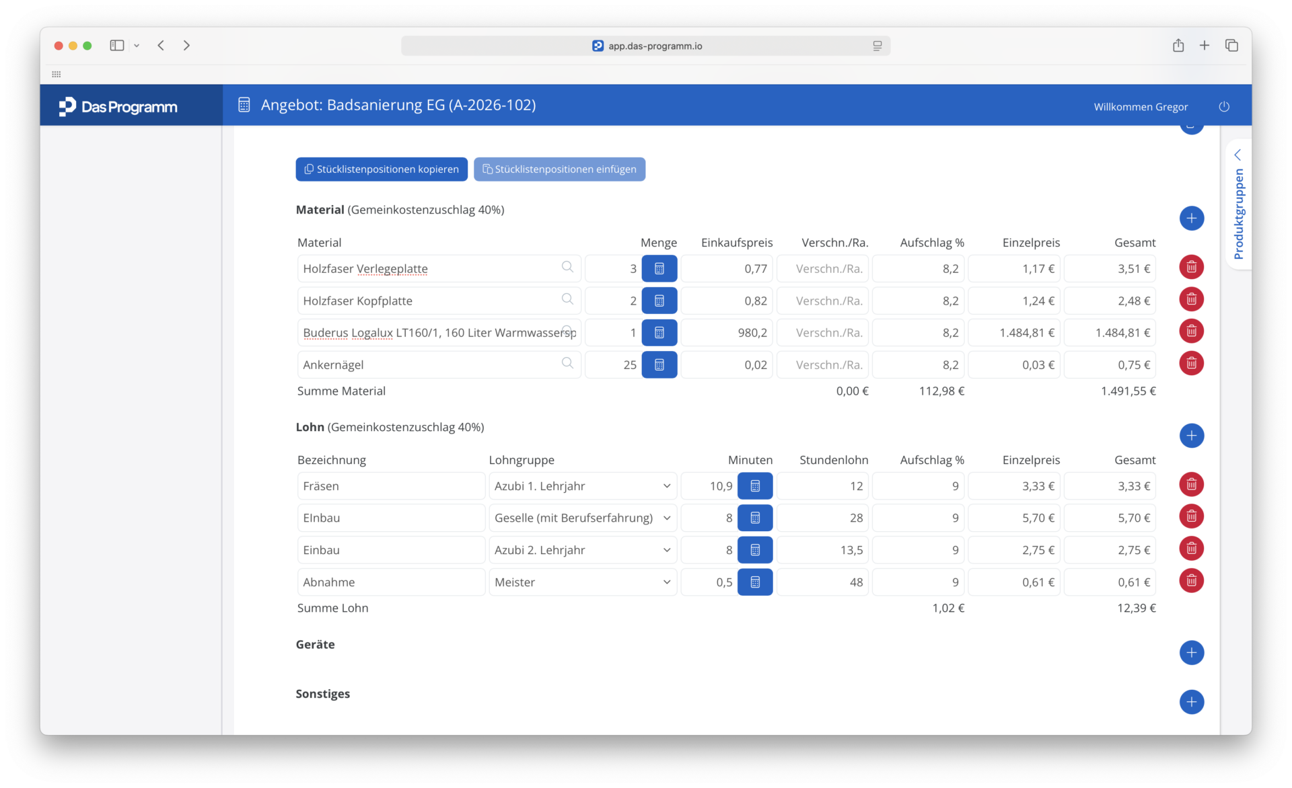Open the browser sidebar toggle
Image resolution: width=1292 pixels, height=788 pixels.
117,46
